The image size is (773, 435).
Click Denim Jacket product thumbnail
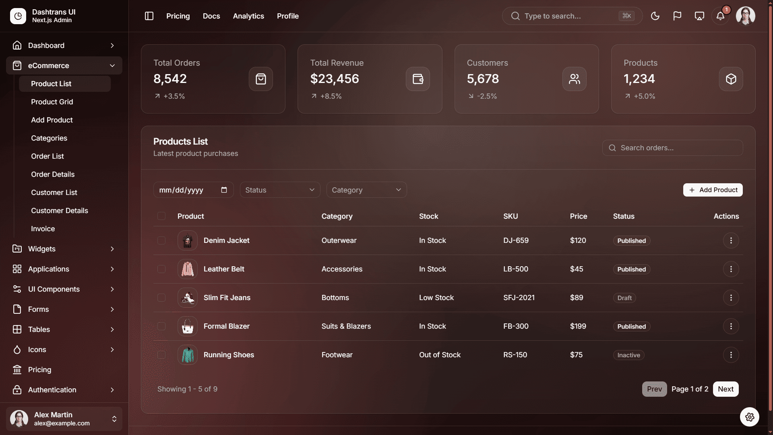[x=188, y=240]
